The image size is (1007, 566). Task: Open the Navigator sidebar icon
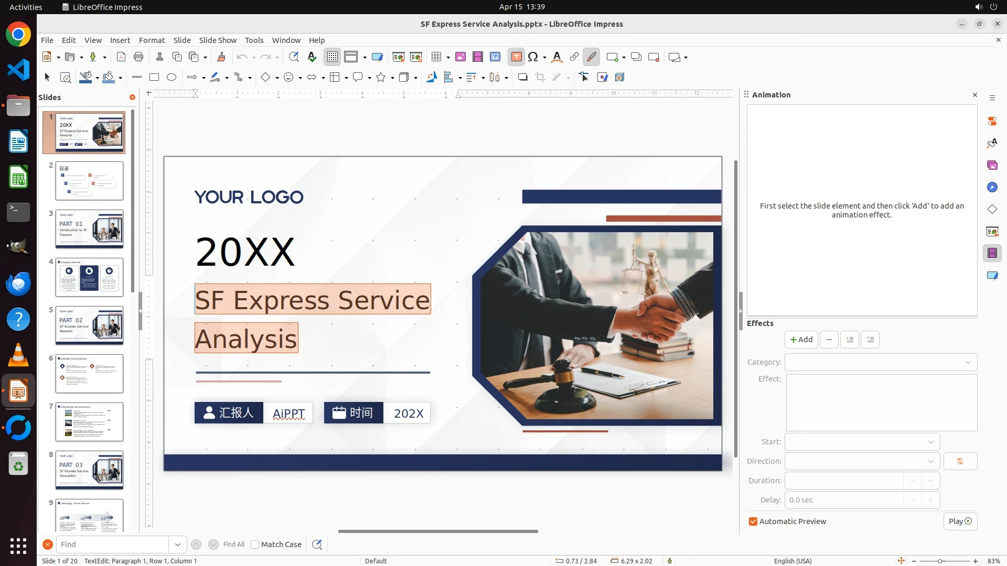pos(992,188)
